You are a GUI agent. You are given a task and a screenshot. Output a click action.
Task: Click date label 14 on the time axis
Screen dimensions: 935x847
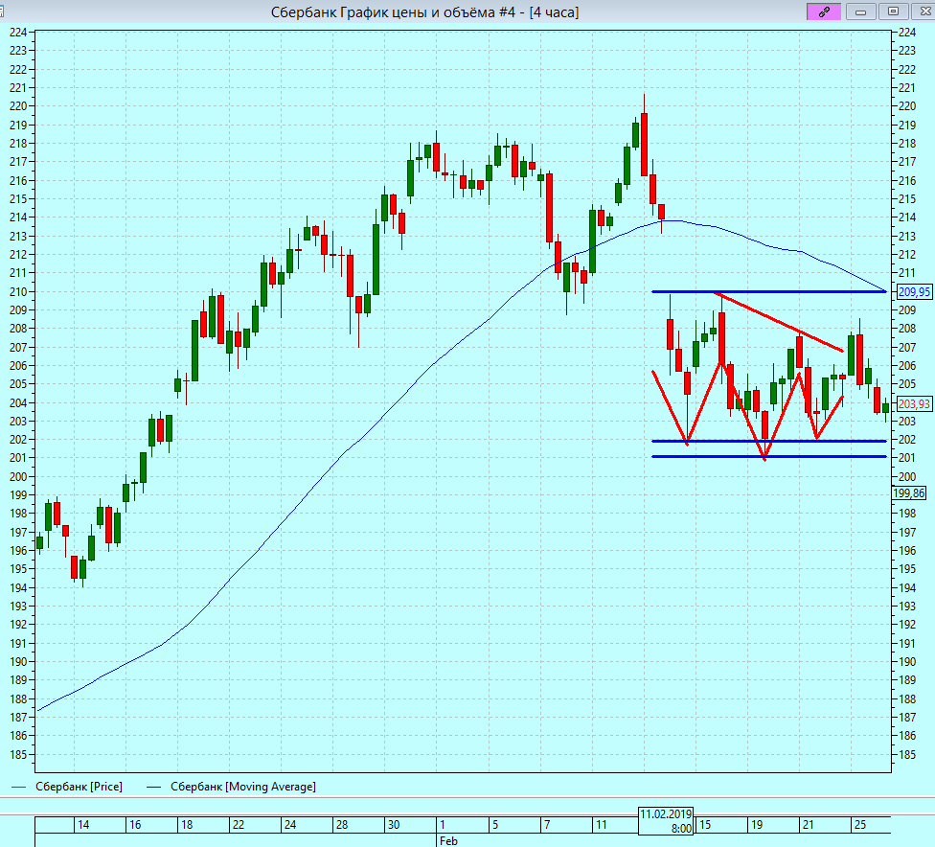83,825
